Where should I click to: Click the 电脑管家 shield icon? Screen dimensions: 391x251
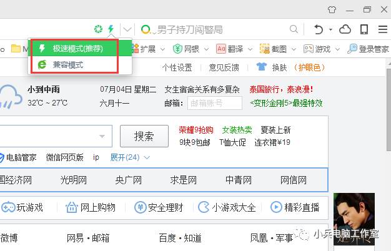pos(2,158)
